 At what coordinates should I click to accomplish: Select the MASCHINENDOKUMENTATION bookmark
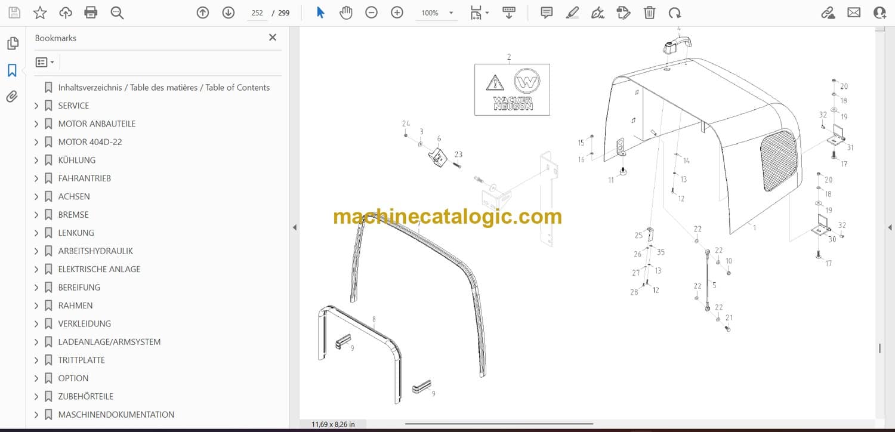116,415
